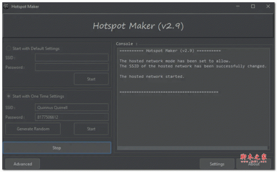Select Start with One Time Settings radio button
Image resolution: width=277 pixels, height=172 pixels.
click(8, 96)
